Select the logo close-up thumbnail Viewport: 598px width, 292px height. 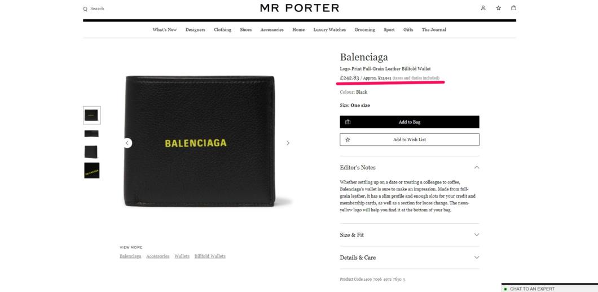(92, 171)
